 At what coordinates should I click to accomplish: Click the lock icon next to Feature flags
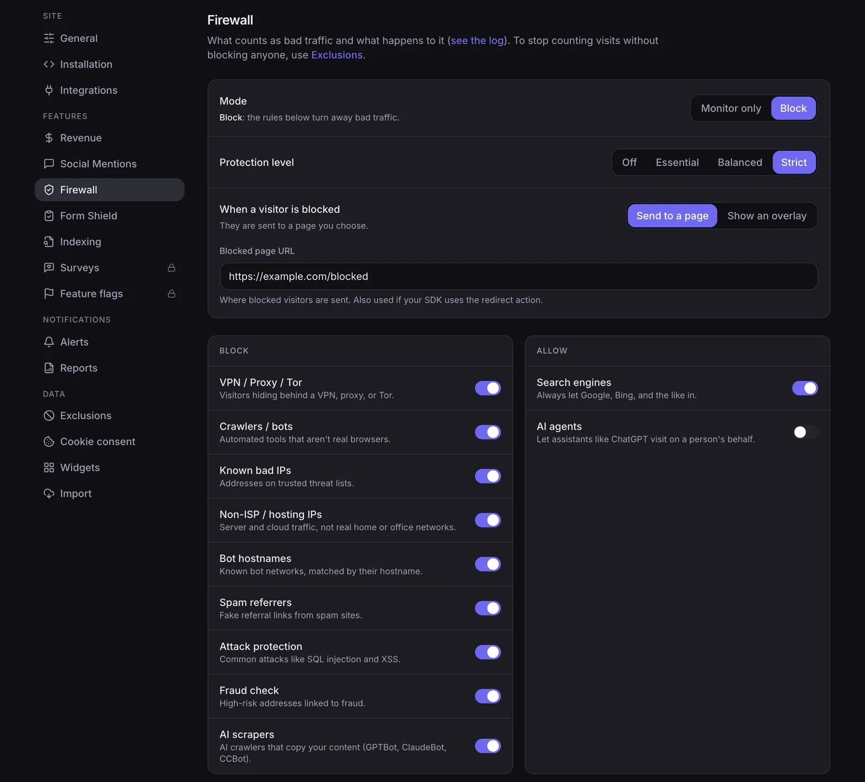(171, 294)
